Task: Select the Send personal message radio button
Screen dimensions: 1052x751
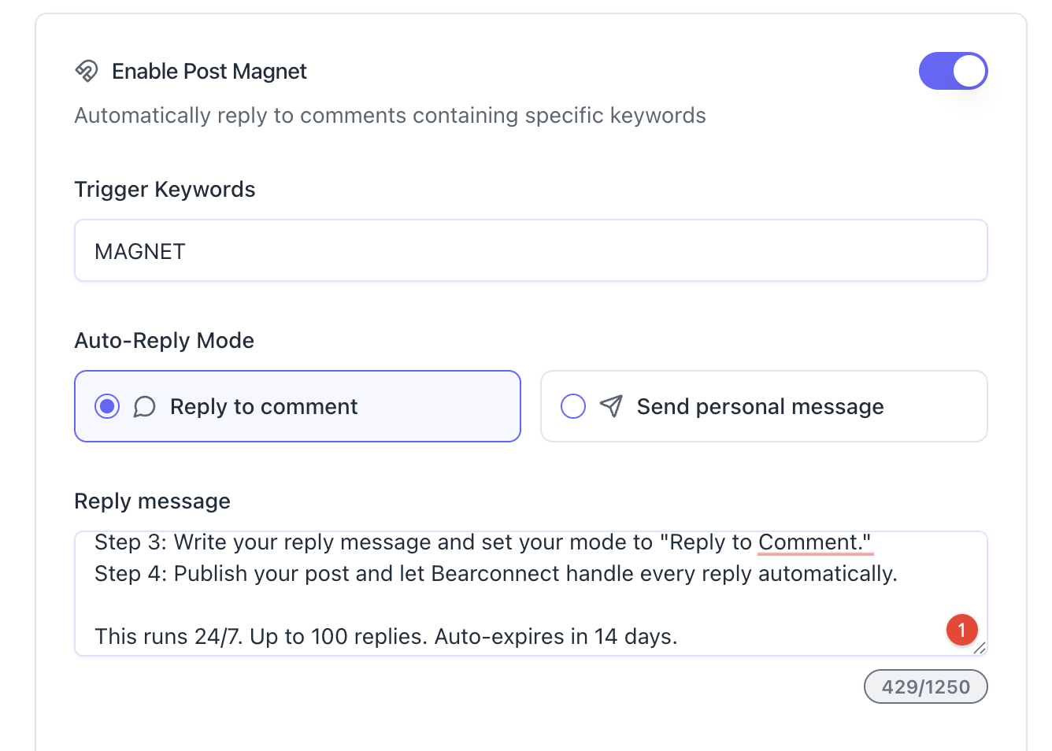Action: pos(573,407)
